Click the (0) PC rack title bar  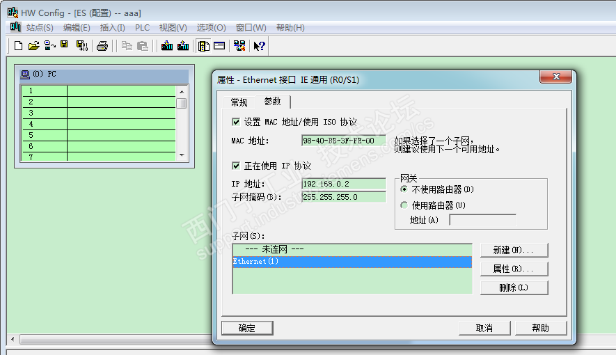(x=104, y=74)
